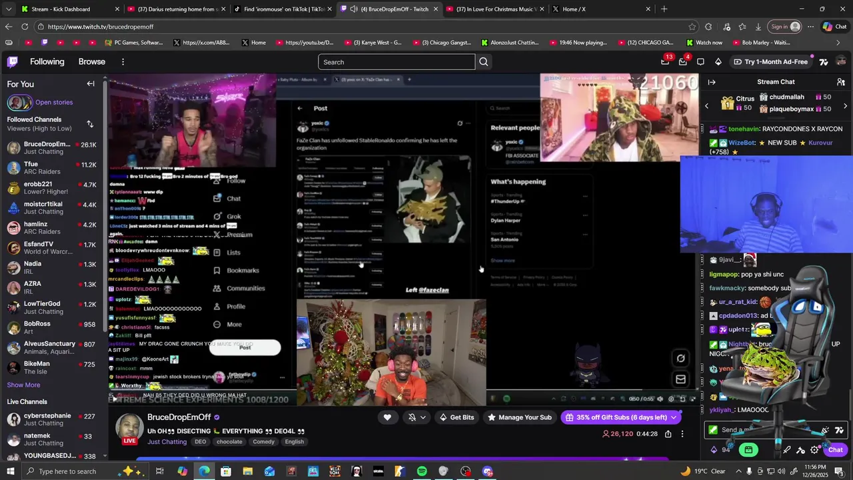The height and width of the screenshot is (480, 853).
Task: Bookmark page with the star icon
Action: pyautogui.click(x=692, y=27)
